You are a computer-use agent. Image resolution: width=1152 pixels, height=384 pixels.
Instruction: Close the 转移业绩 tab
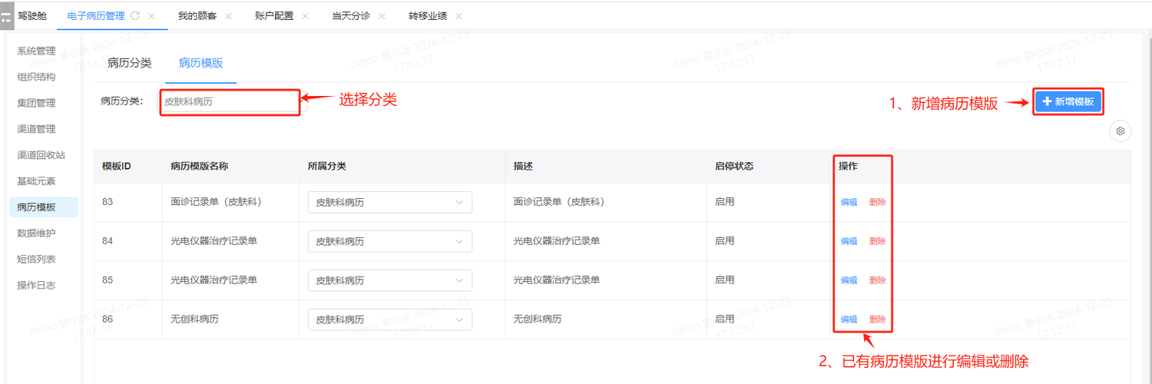[x=458, y=16]
